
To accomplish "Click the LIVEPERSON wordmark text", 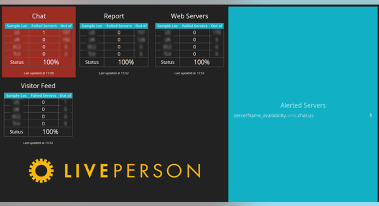I will pos(132,171).
